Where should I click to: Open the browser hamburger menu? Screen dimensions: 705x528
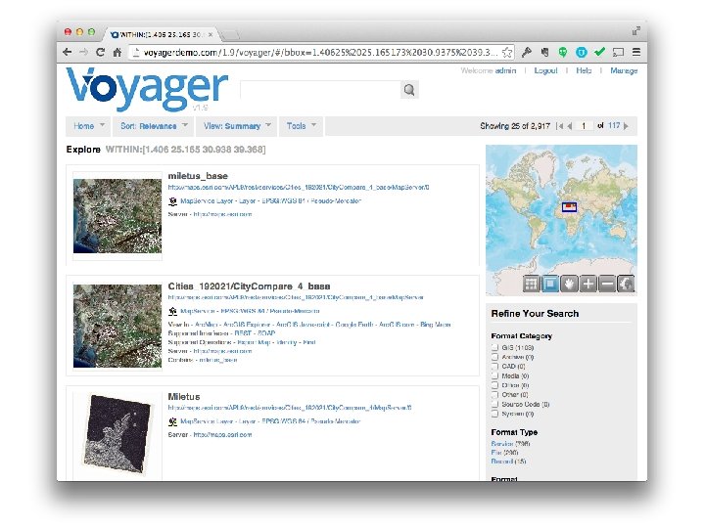[636, 52]
